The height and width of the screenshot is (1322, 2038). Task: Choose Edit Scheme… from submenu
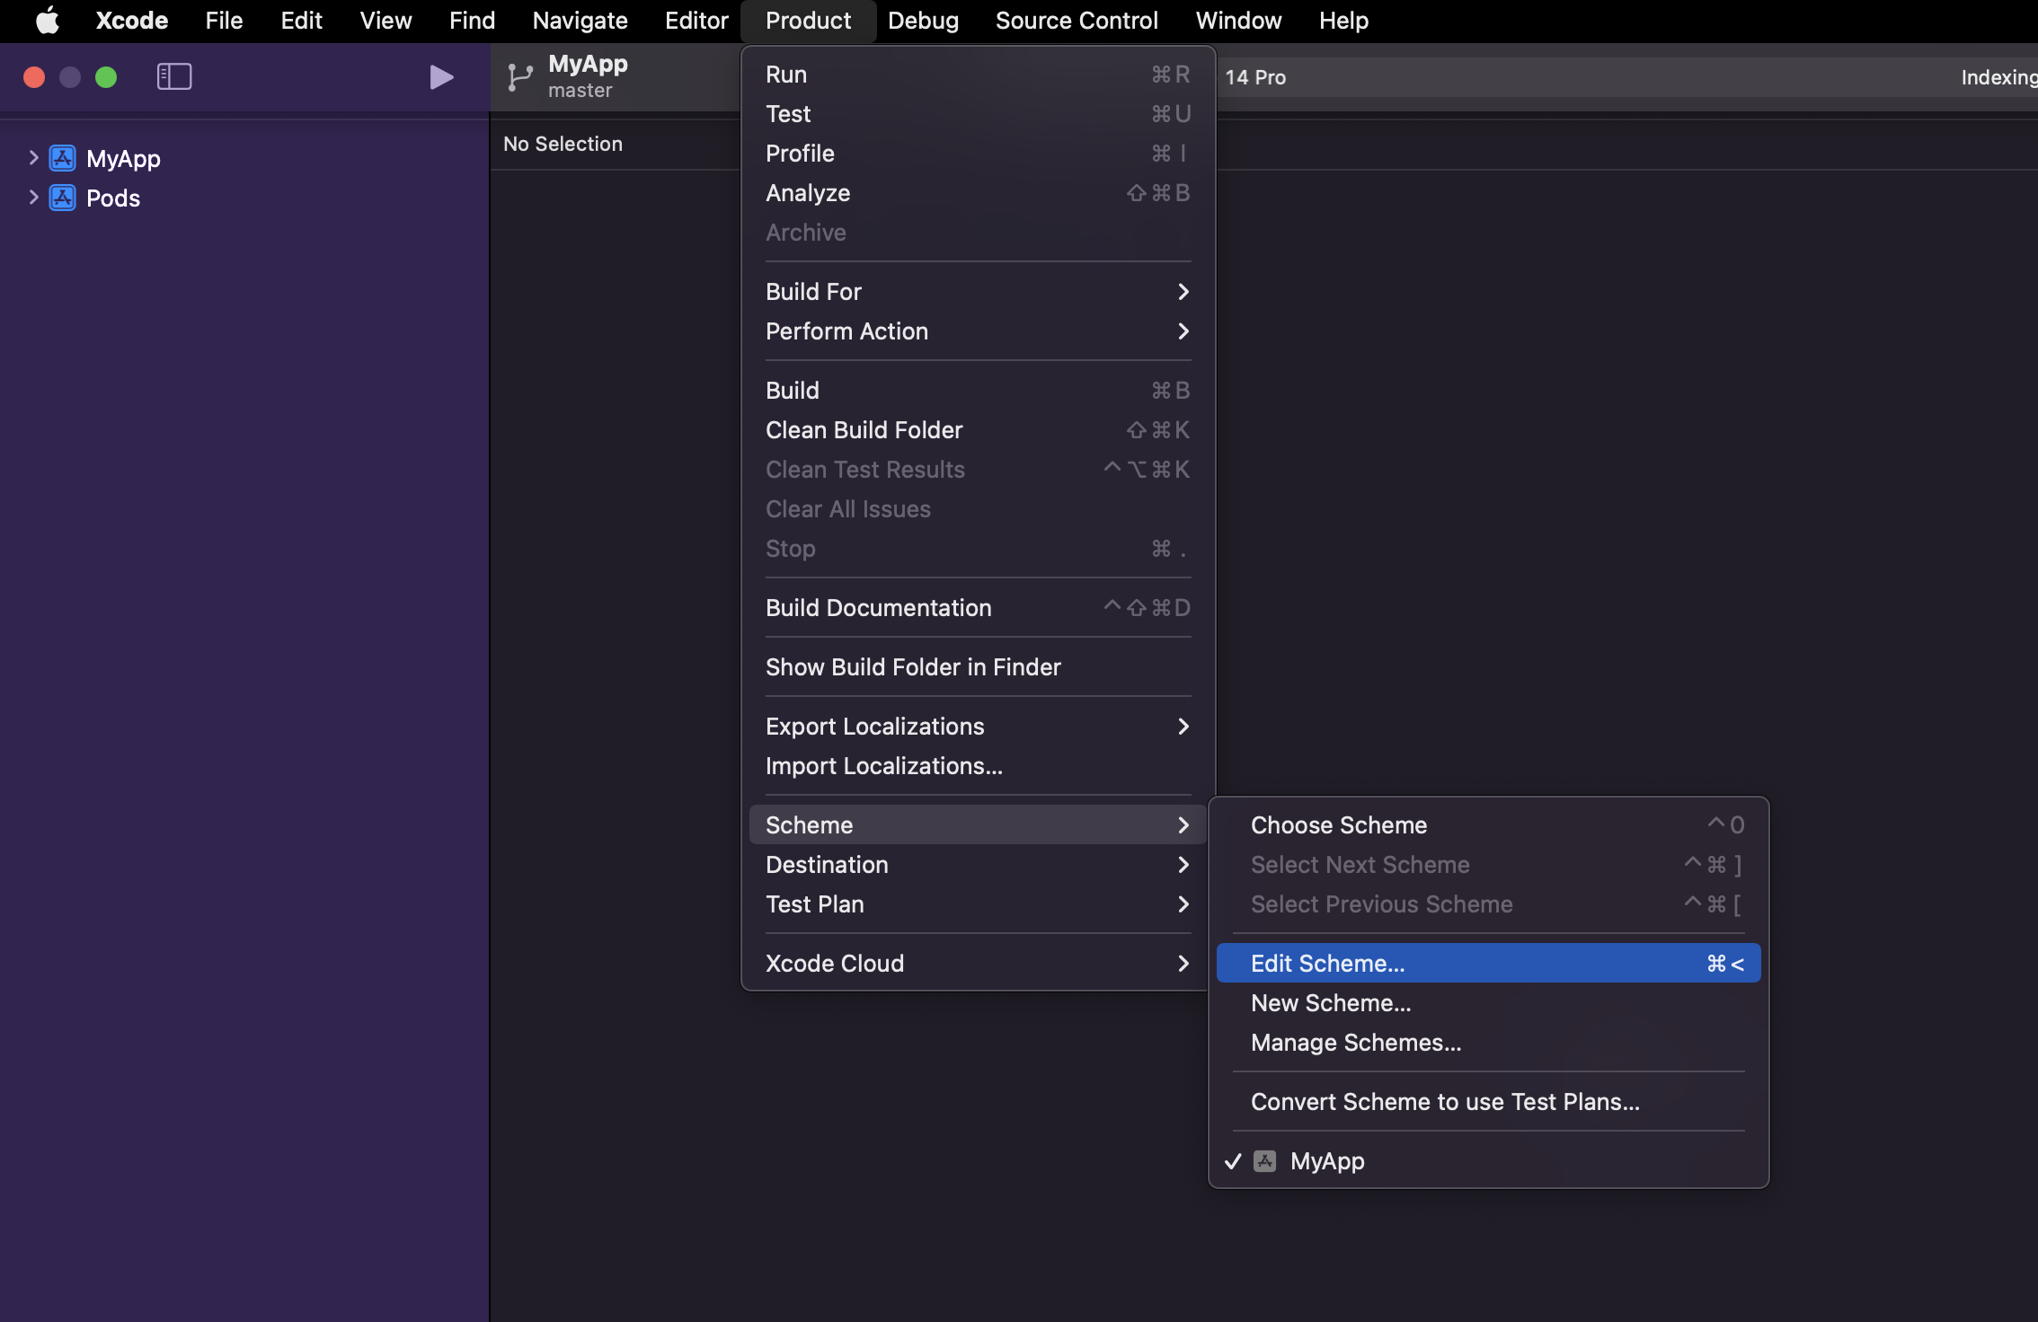tap(1488, 964)
